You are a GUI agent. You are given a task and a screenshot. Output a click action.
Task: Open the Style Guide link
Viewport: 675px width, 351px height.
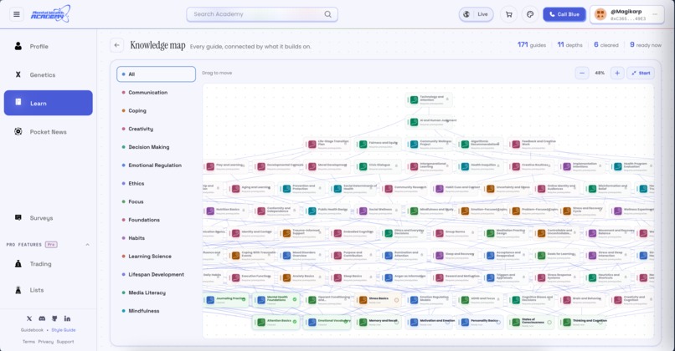64,330
